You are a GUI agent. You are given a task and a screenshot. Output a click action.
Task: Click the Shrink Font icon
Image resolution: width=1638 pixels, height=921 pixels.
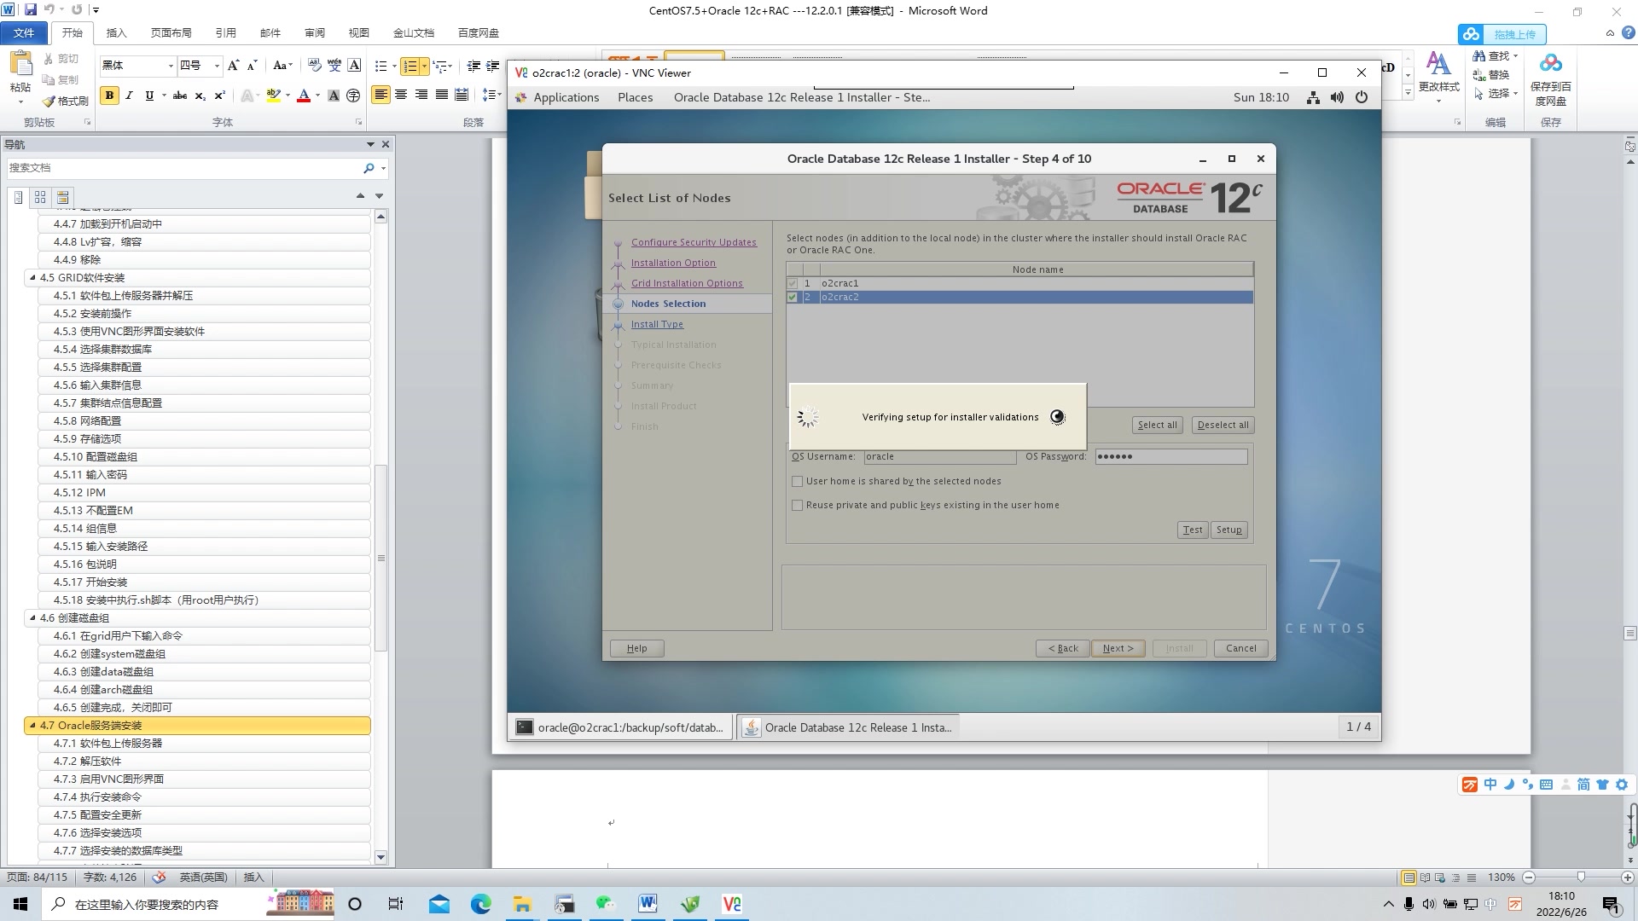pyautogui.click(x=252, y=66)
